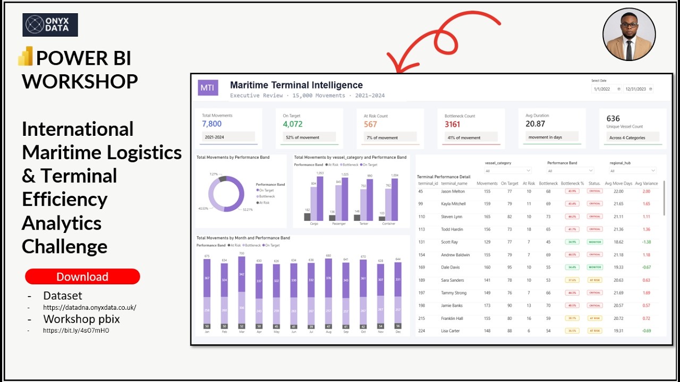Screen dimensions: 680x382
Task: Select the Kayla Mitchell row
Action: [x=539, y=204]
